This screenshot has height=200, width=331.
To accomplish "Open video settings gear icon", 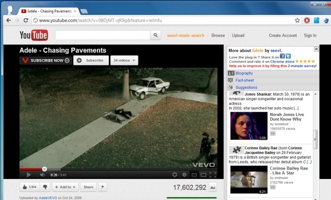I will coord(175,174).
